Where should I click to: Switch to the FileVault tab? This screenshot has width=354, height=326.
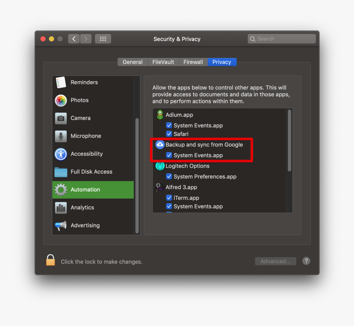(x=163, y=62)
